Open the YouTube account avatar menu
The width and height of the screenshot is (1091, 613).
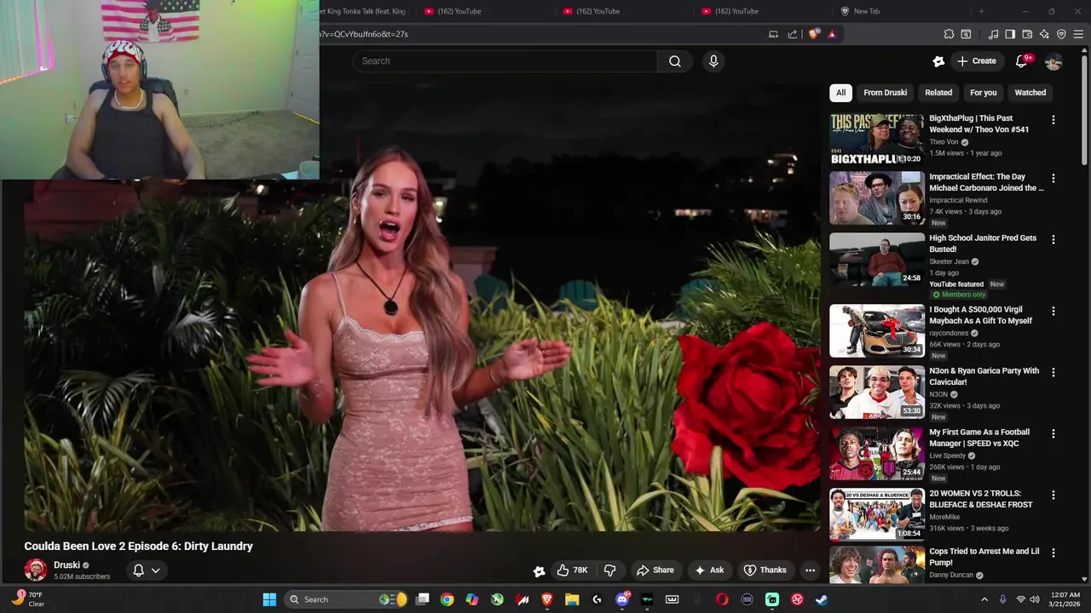(x=1053, y=61)
